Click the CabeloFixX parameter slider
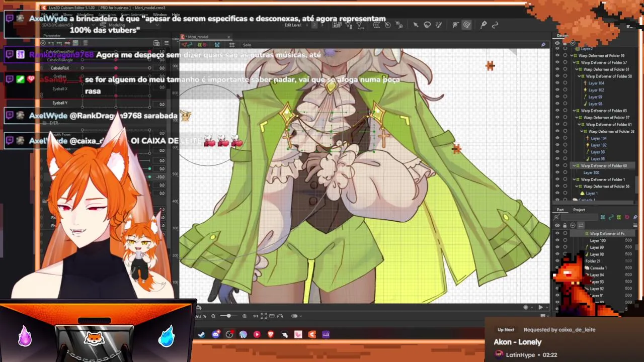Screen dimensions: 644x362 116,68
